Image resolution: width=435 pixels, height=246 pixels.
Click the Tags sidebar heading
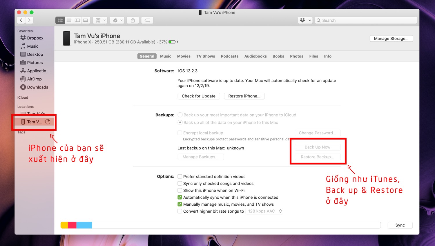pos(21,132)
